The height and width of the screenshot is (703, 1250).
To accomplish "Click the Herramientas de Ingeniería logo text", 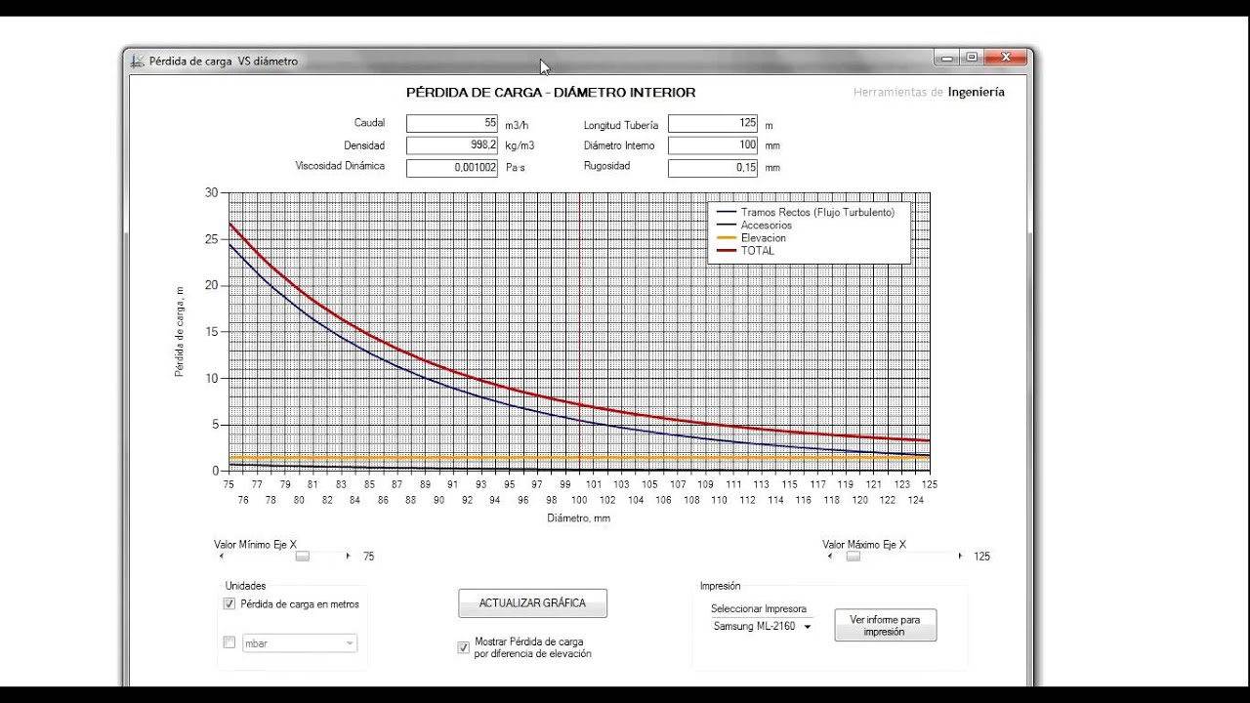I will click(929, 92).
